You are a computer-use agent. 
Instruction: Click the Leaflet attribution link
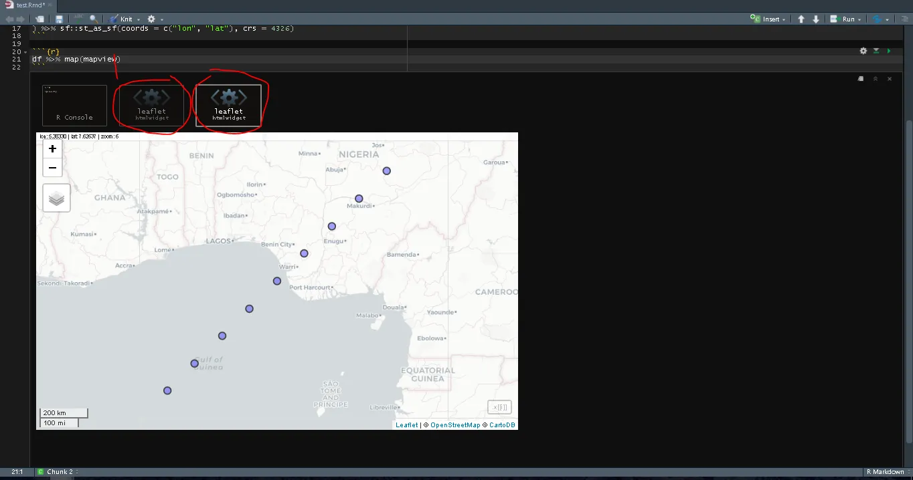coord(406,425)
